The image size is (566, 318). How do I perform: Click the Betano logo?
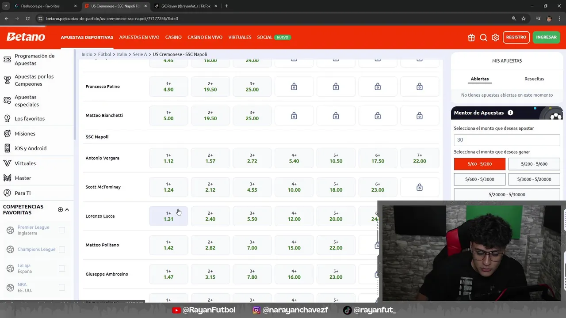pyautogui.click(x=26, y=37)
